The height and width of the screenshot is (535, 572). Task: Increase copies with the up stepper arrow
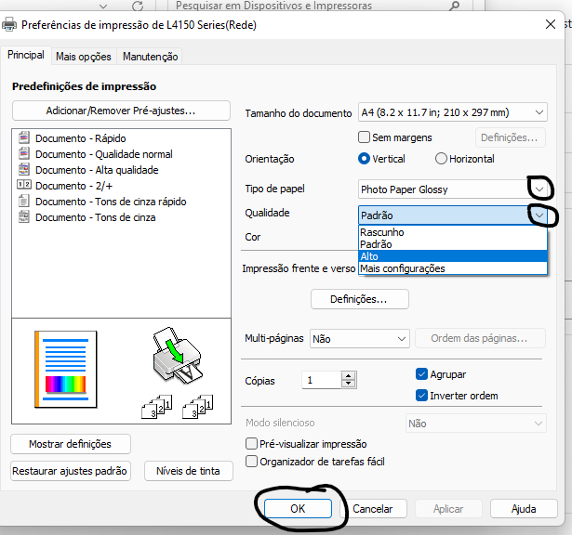348,376
